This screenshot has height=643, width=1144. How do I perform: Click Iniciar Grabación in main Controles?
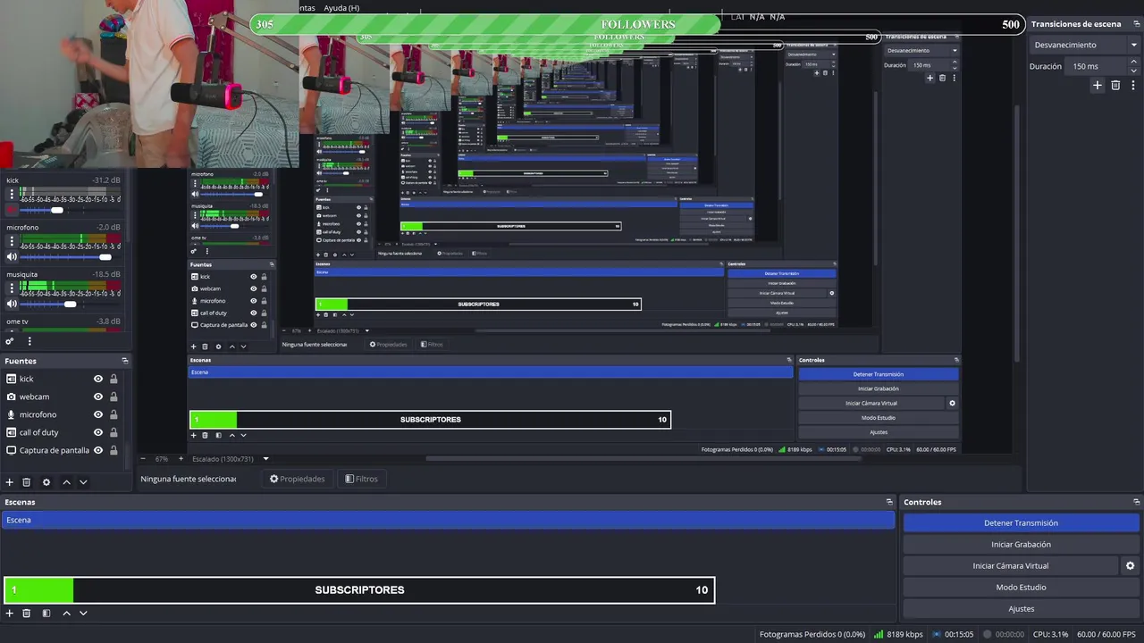[x=1021, y=545]
